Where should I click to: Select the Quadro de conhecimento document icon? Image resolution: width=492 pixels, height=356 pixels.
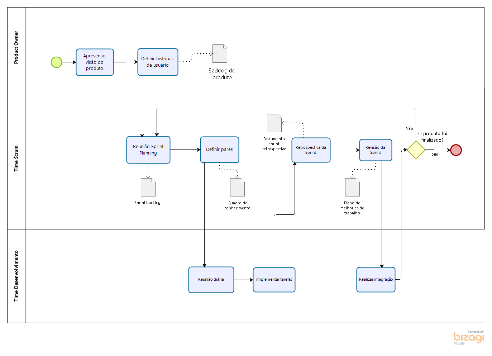237,187
